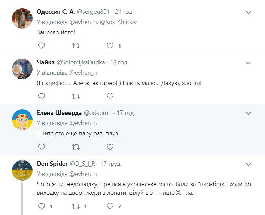
Task: Retweet Елена Шеверда's tweet
Action: (x=76, y=147)
